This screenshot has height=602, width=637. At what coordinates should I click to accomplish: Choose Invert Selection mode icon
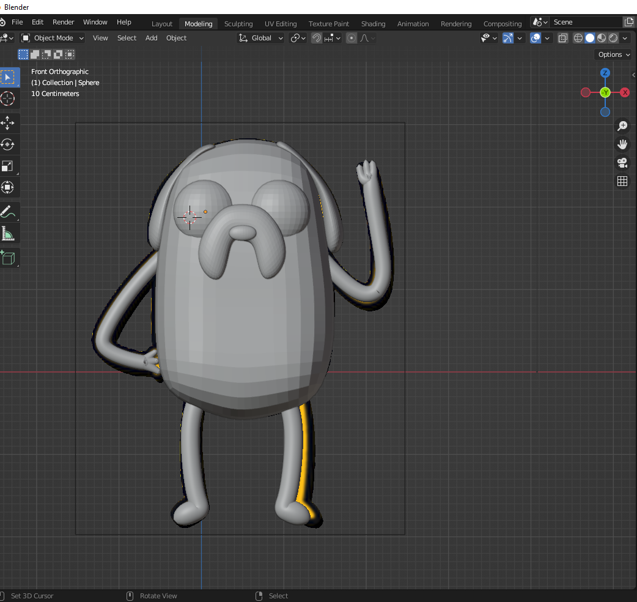pos(58,54)
